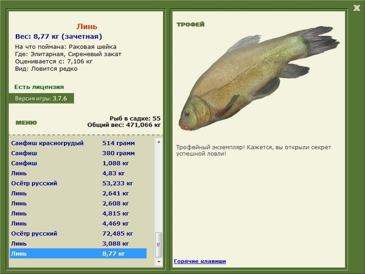The width and height of the screenshot is (365, 274).
Task: Click the На что поймана: Раковая шейка line
Action: coord(66,47)
